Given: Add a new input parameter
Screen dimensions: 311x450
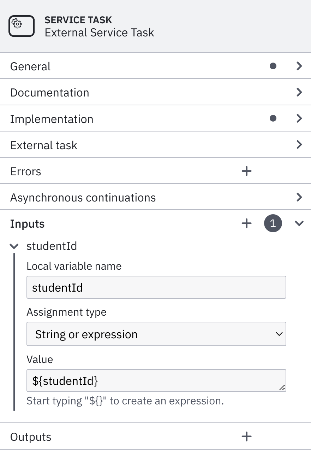Looking at the screenshot, I should coord(246,223).
